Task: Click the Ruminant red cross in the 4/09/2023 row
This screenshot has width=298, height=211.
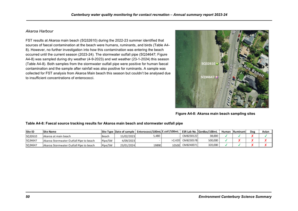Action: coord(239,140)
